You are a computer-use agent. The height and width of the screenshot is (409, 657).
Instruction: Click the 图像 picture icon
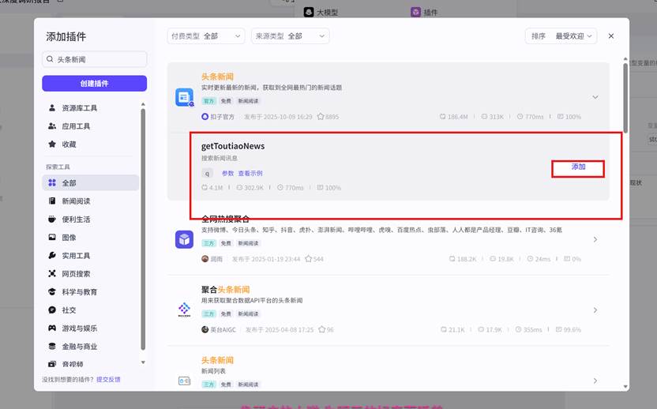52,237
